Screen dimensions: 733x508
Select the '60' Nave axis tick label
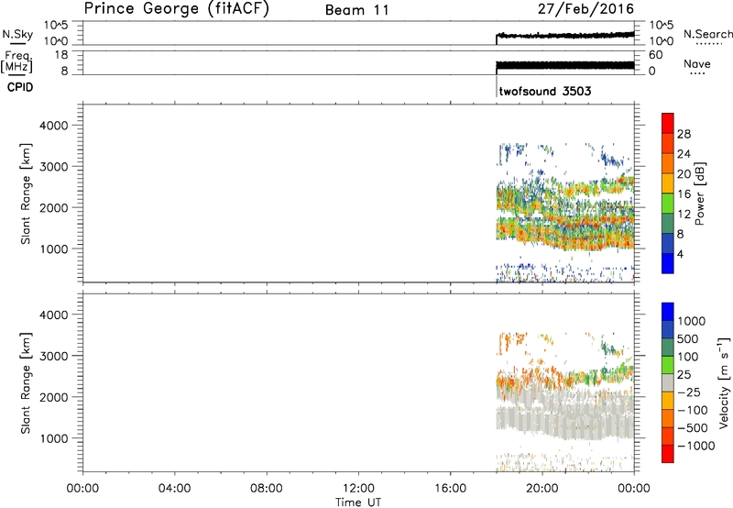[655, 55]
